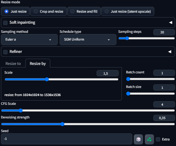Expand the Refiner section arrow

[170, 52]
